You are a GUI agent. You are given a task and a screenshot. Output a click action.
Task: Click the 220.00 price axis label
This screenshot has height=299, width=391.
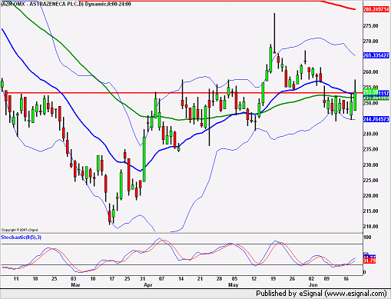[370, 196]
